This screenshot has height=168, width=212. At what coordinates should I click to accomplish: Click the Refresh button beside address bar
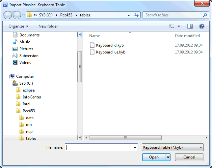(x=136, y=15)
